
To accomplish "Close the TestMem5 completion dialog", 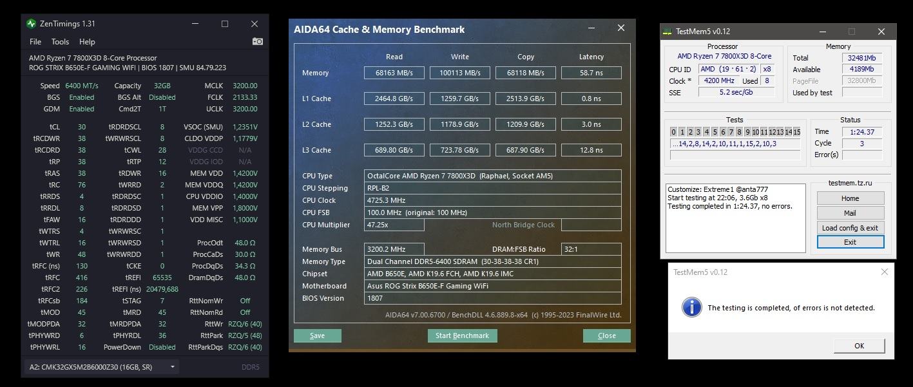I will pyautogui.click(x=884, y=272).
